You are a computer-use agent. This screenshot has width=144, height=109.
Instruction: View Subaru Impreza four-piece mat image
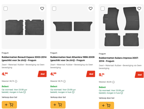[121, 27]
